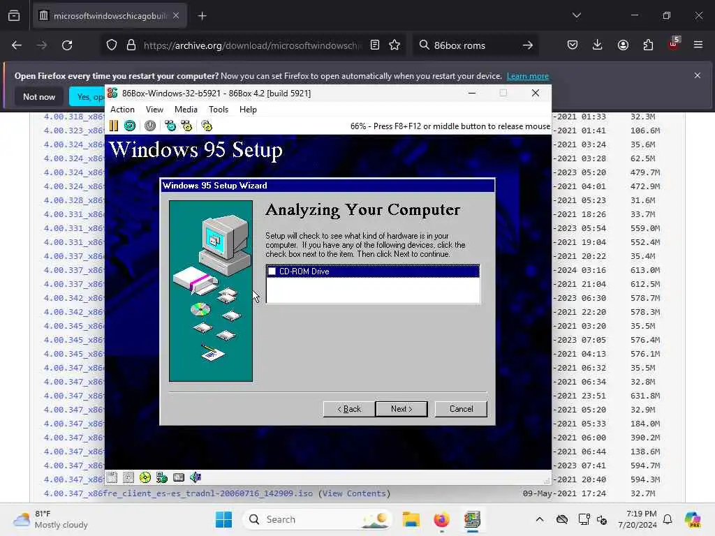Switch to Firefox on the taskbar
The height and width of the screenshot is (536, 715).
pos(441,519)
